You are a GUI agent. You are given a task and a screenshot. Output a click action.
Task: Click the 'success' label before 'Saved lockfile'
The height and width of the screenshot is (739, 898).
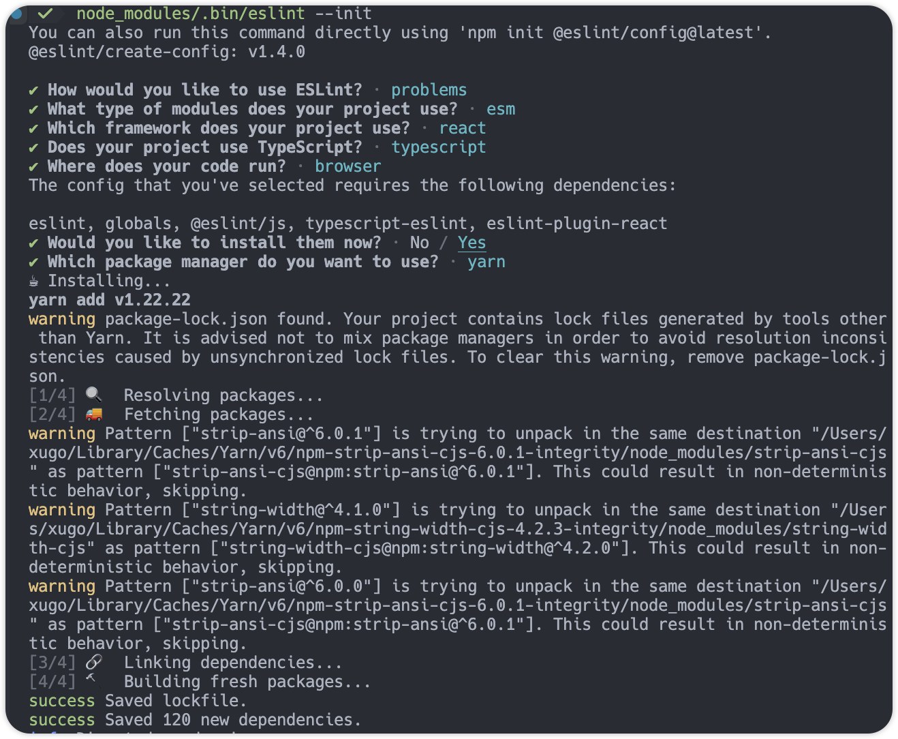[x=61, y=701]
